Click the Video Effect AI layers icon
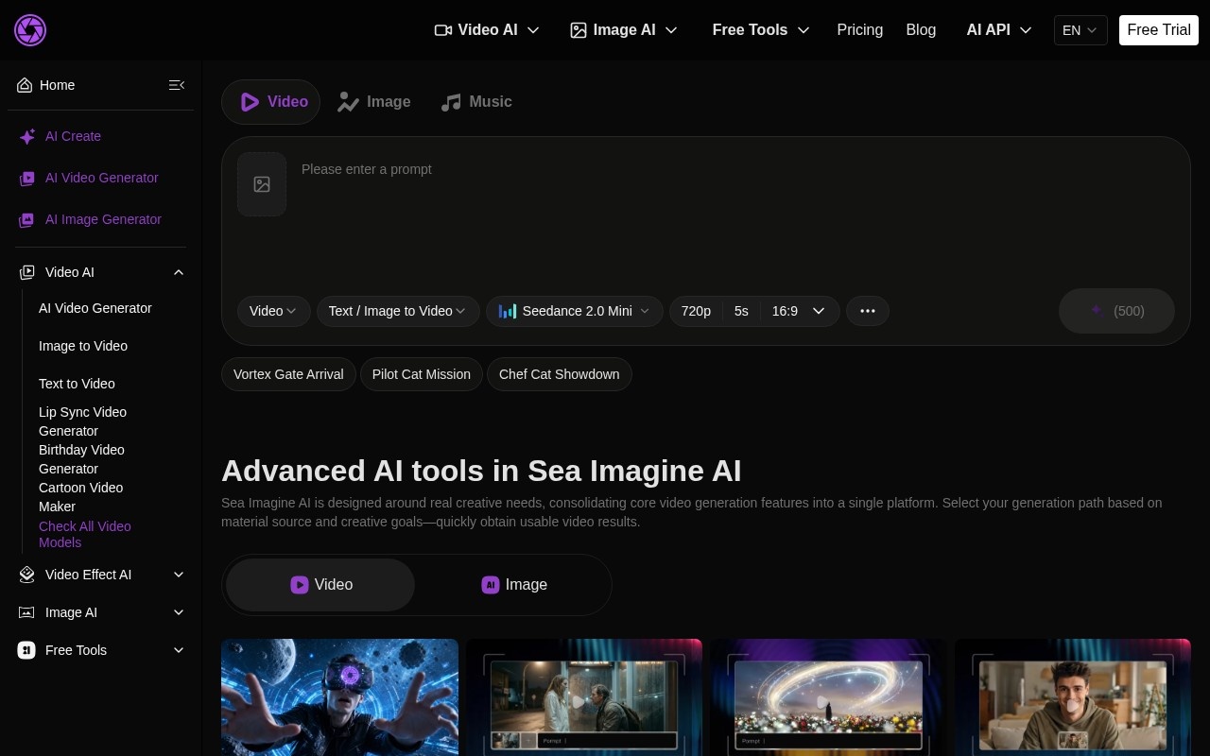 point(26,575)
